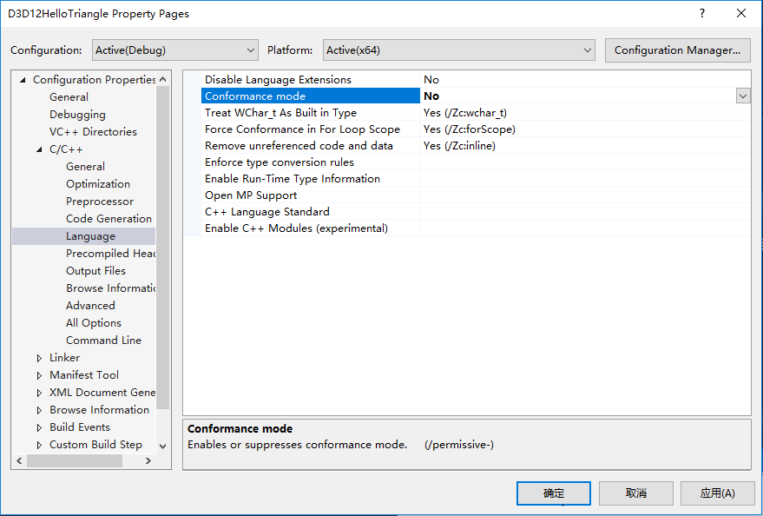
Task: Collapse the C/C++ tree node
Action: coord(40,149)
